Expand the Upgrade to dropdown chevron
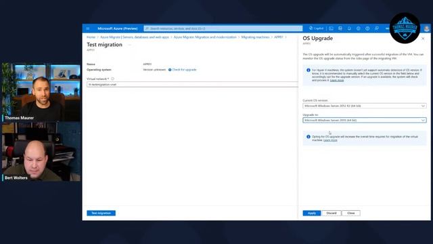 pos(423,121)
